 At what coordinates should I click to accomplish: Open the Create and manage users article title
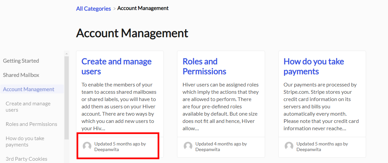[116, 66]
